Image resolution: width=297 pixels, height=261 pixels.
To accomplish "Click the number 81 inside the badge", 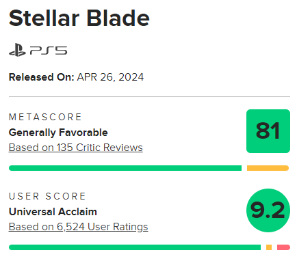I will click(268, 130).
